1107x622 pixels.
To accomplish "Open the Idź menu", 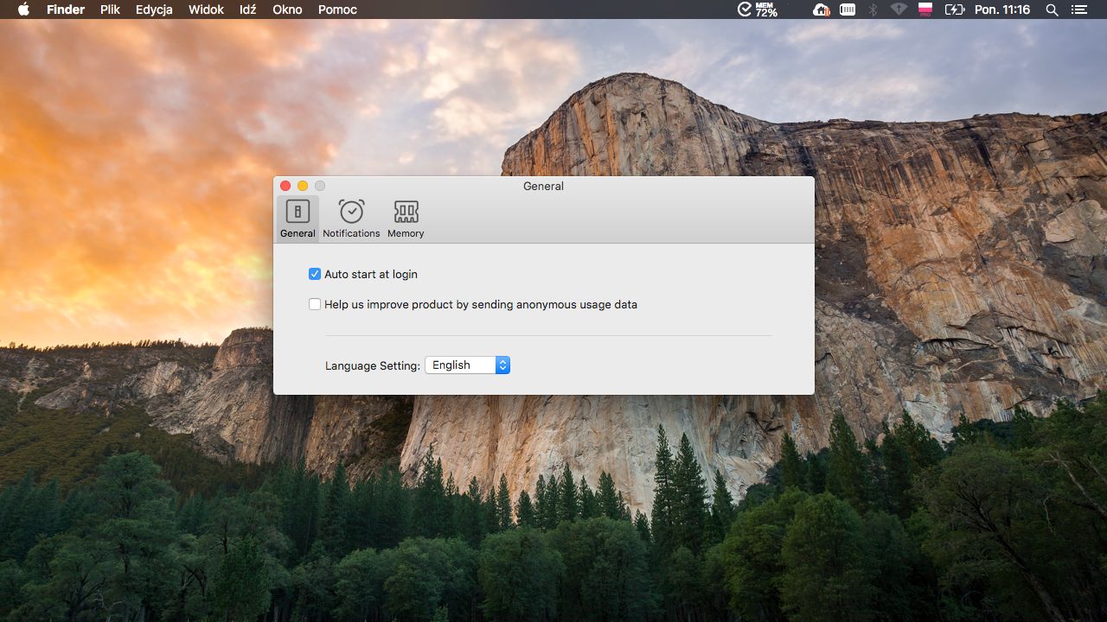I will (x=247, y=10).
